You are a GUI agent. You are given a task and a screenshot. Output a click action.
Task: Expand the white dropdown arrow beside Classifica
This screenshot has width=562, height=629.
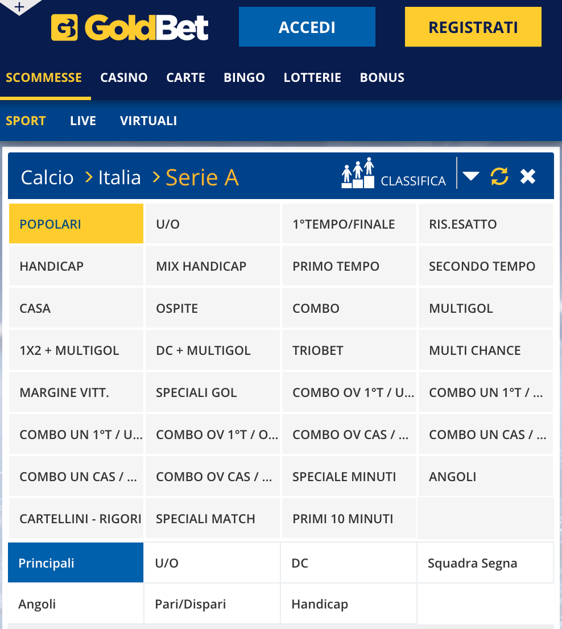pyautogui.click(x=471, y=176)
